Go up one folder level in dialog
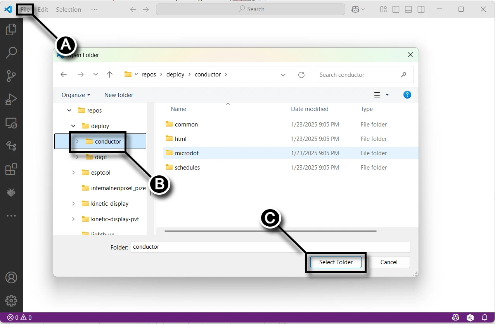495x324 pixels. [110, 75]
